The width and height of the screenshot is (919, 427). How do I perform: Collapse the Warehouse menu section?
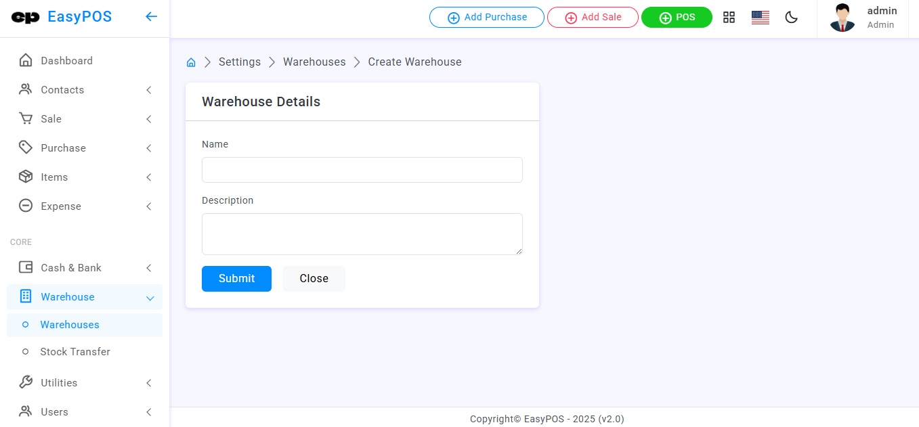[x=85, y=297]
